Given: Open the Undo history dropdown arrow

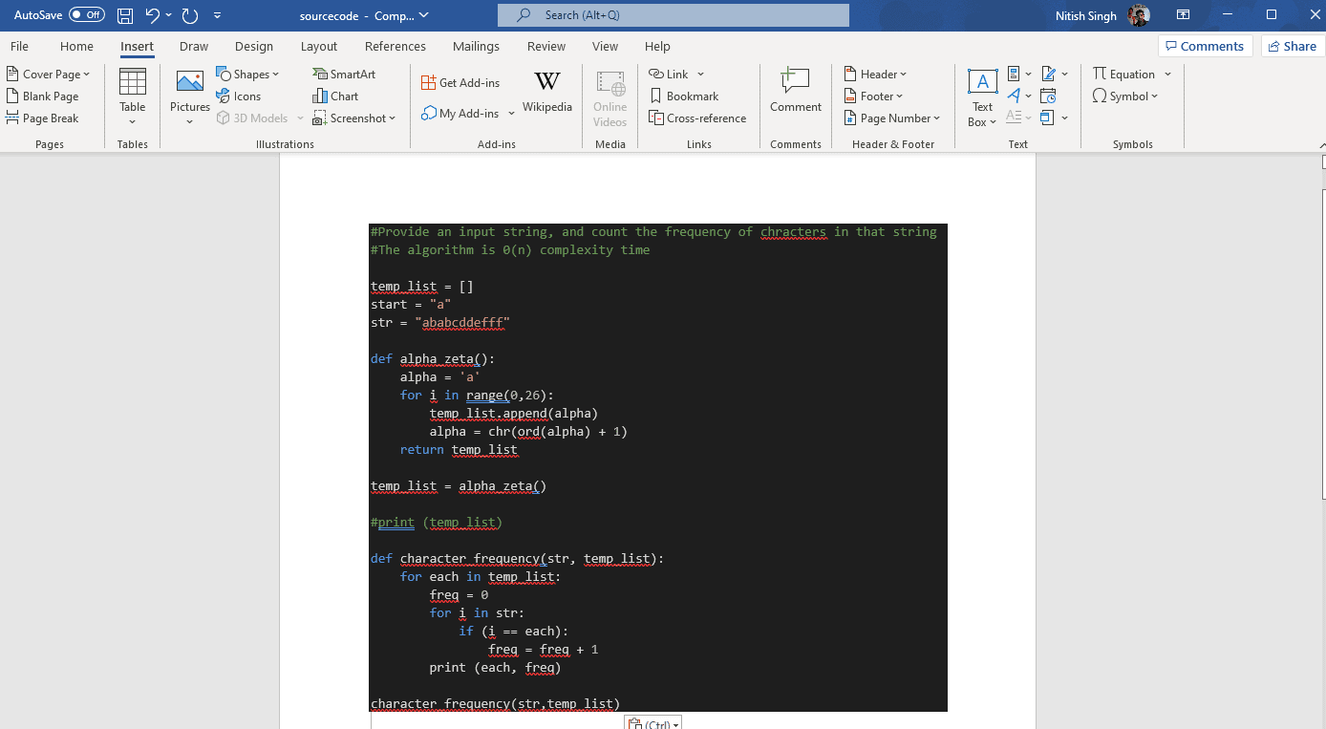Looking at the screenshot, I should click(x=169, y=15).
